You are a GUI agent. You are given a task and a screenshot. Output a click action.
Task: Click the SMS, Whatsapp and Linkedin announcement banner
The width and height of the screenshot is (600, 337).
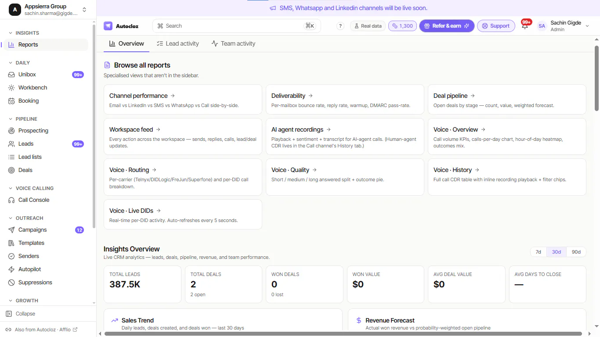348,8
